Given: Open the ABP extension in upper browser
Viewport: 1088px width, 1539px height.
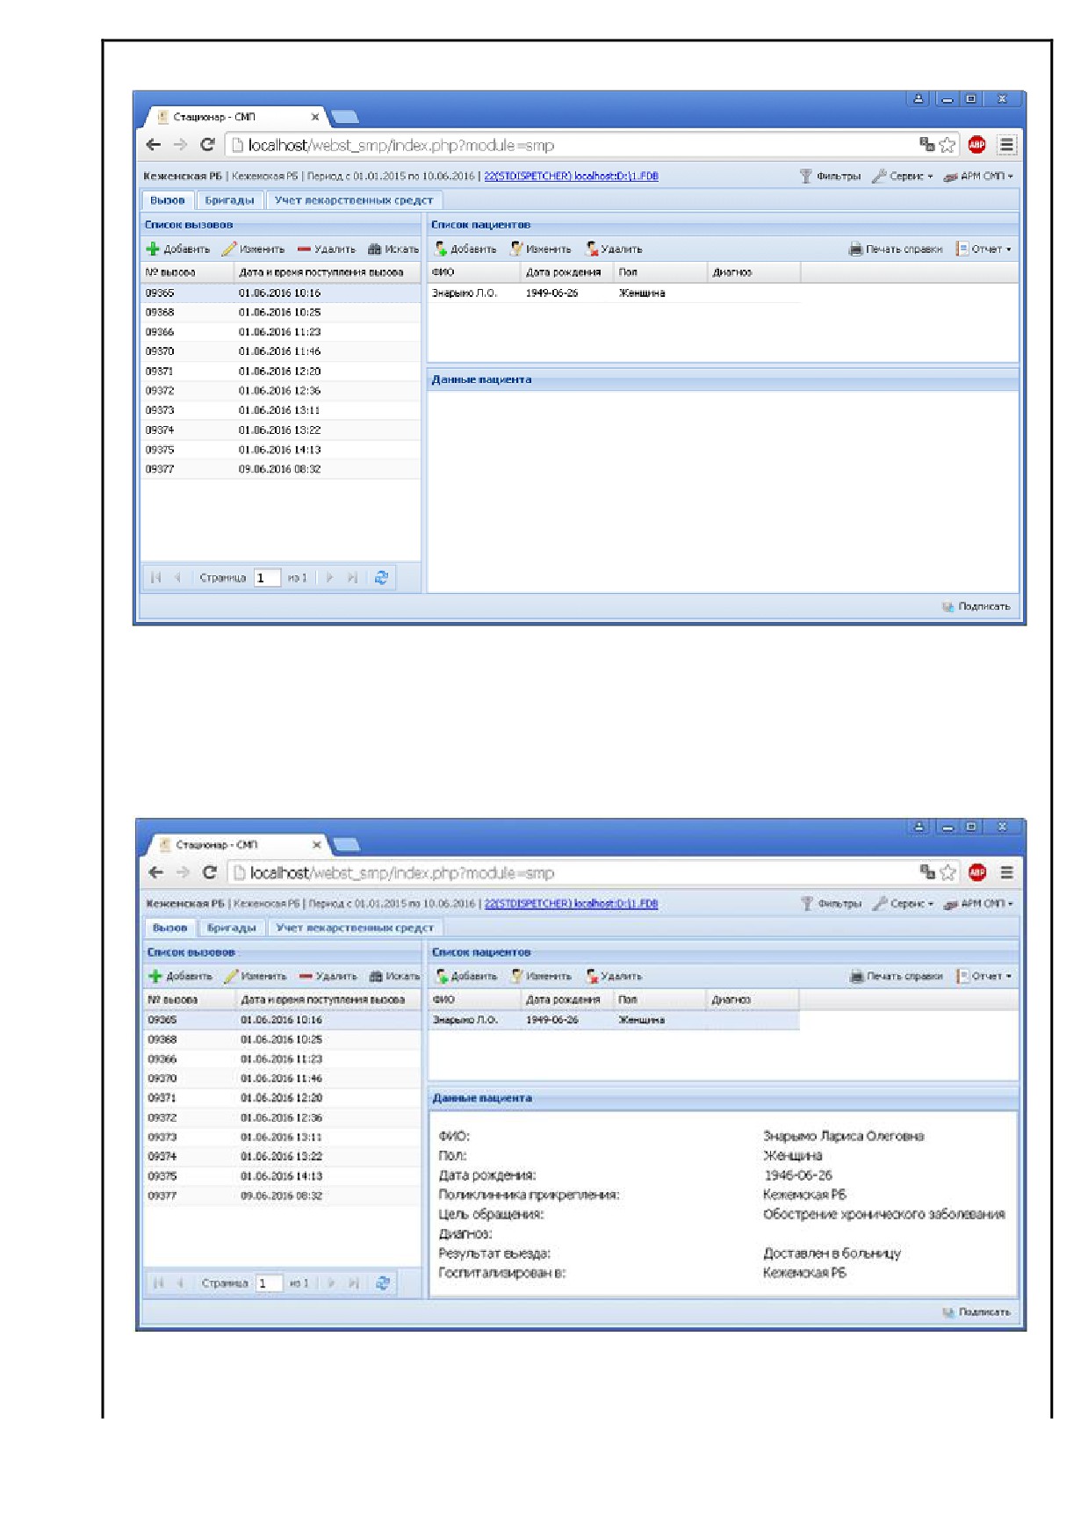Looking at the screenshot, I should (x=976, y=145).
